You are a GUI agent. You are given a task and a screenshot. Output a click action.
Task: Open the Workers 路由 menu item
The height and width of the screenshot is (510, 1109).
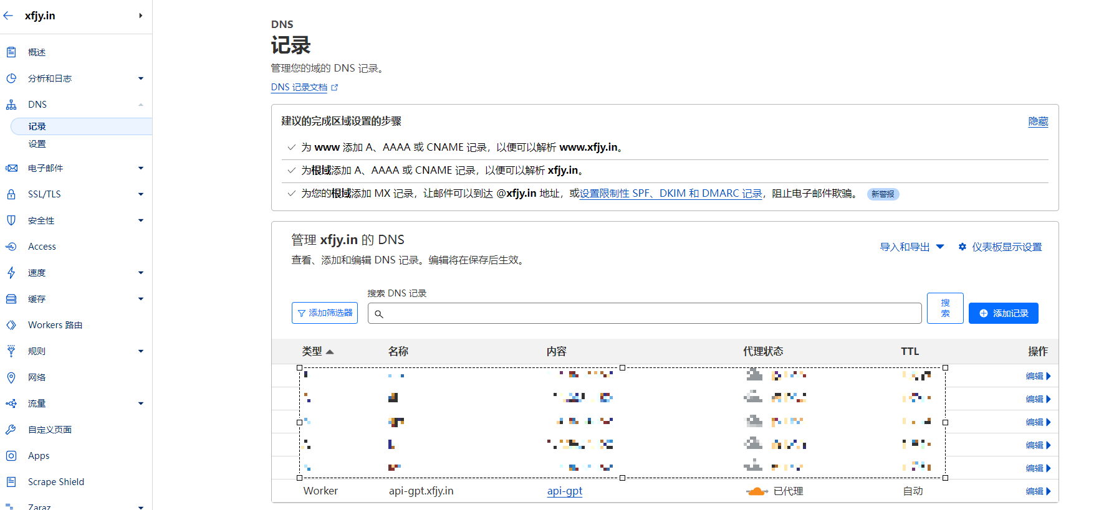click(x=55, y=325)
